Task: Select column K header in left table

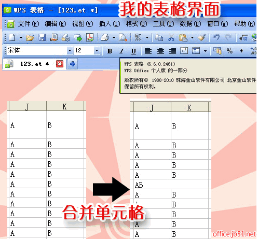Action: click(x=65, y=106)
